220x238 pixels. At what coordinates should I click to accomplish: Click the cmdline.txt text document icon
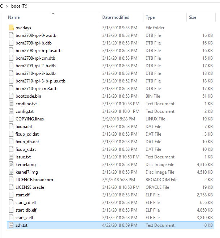(x=11, y=103)
